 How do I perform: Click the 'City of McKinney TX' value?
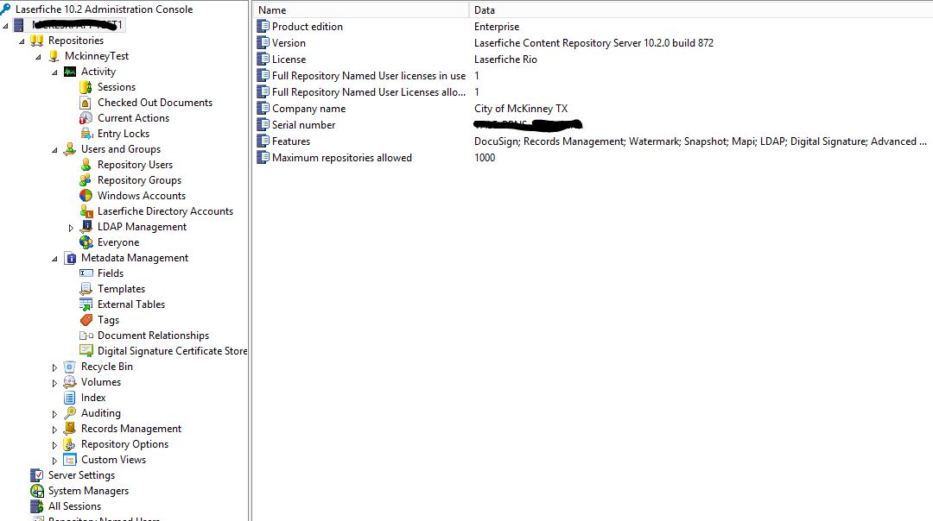pyautogui.click(x=521, y=108)
